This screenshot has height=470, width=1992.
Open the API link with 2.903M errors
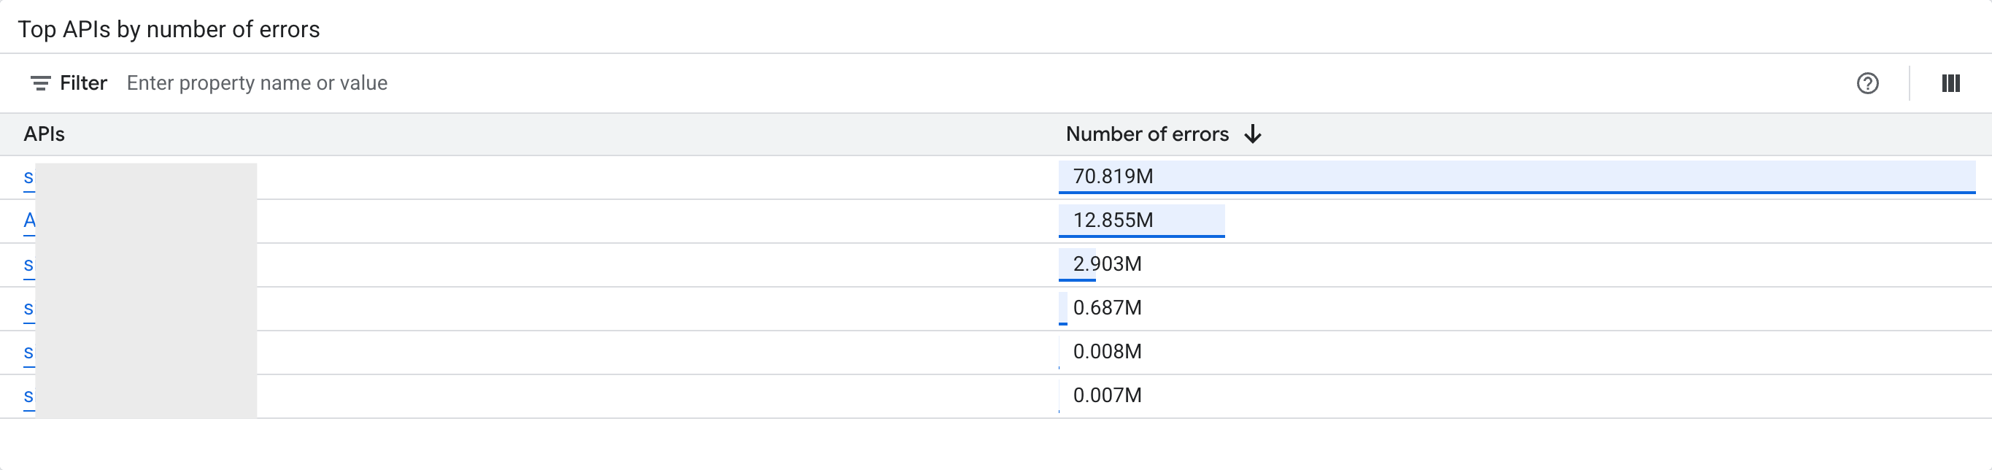28,265
